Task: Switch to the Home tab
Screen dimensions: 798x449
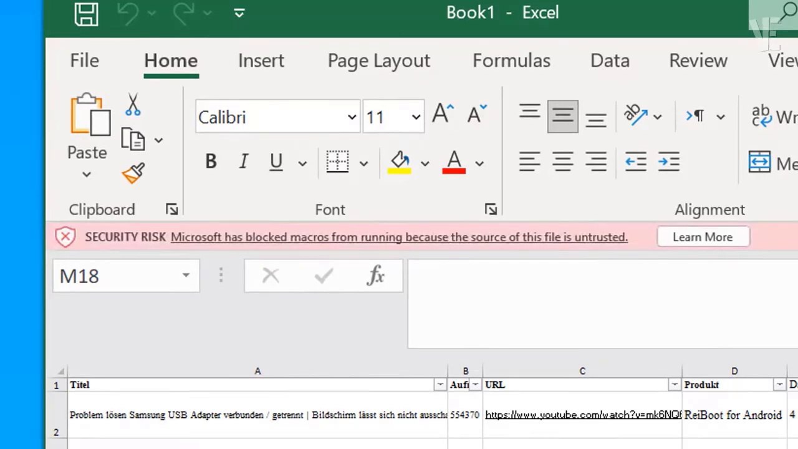Action: pyautogui.click(x=171, y=60)
